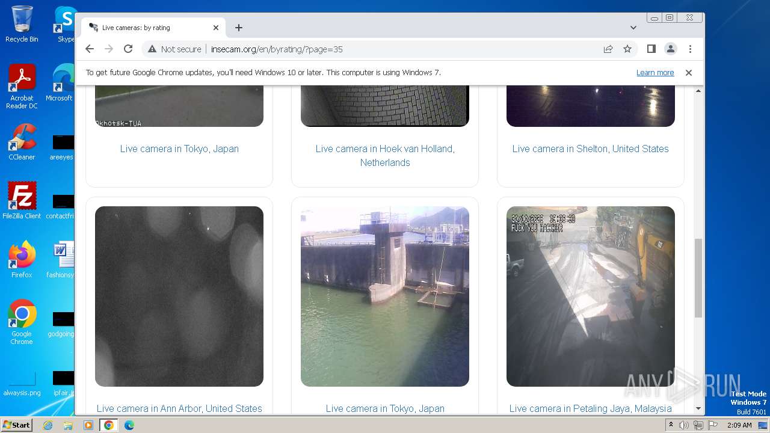Open a new tab with the plus button
770x433 pixels.
(x=239, y=28)
